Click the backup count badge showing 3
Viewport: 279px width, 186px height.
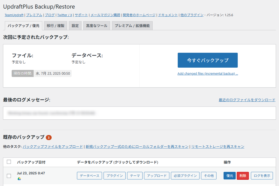(49, 138)
